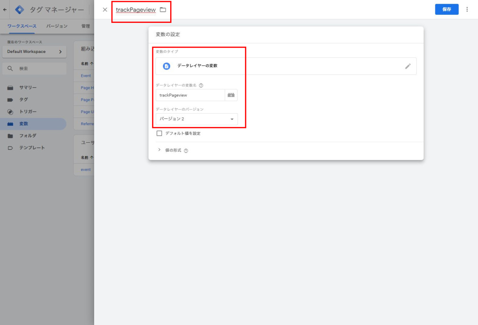The image size is (478, 325).
Task: Click the trackPageview title to rename
Action: click(135, 10)
